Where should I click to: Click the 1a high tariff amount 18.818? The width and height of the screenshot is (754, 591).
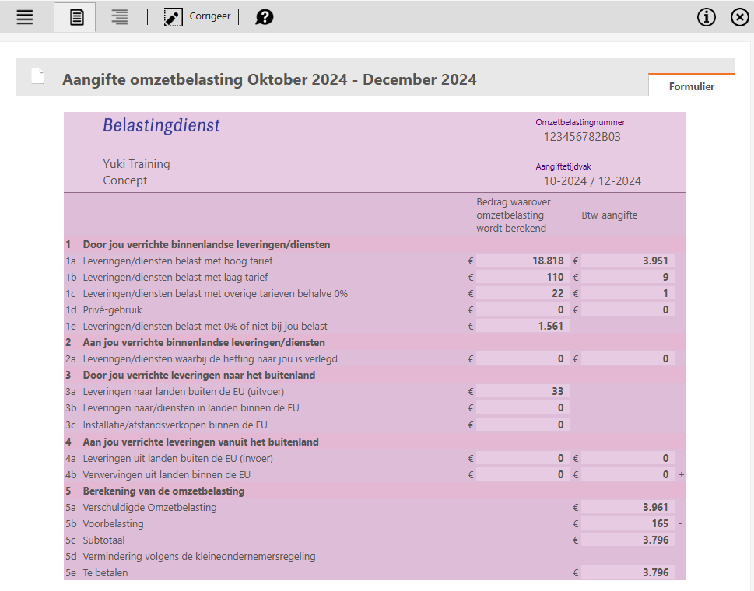[523, 261]
